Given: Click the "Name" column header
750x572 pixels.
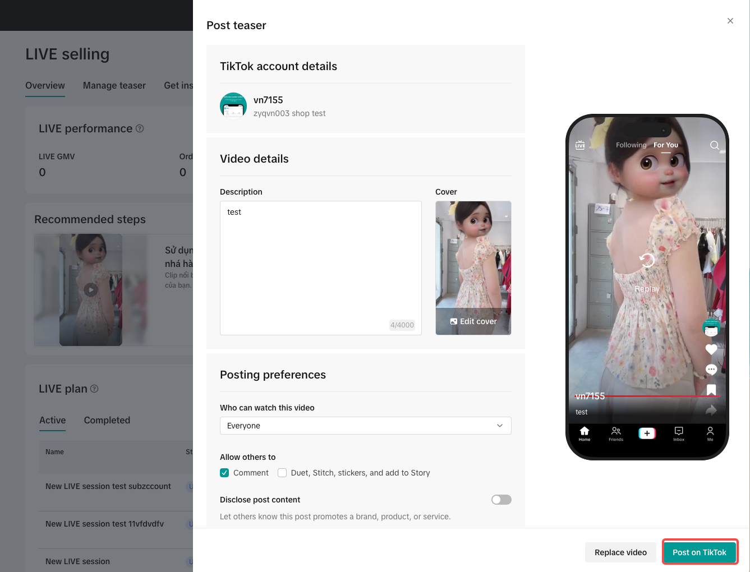Looking at the screenshot, I should 54,452.
